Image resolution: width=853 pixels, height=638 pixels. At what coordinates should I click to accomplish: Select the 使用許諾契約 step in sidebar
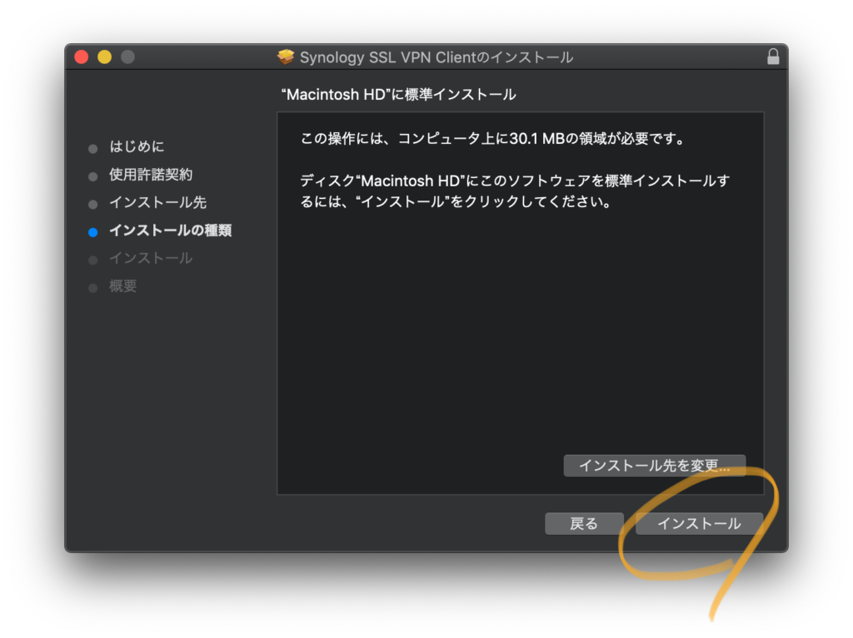point(151,175)
